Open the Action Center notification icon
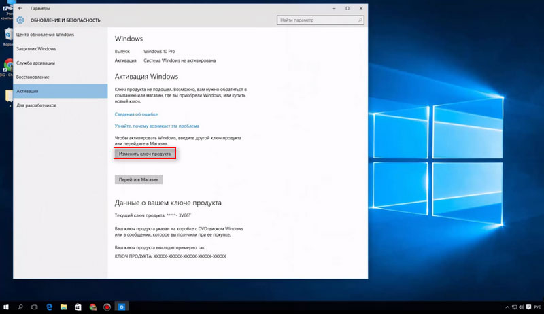Screen dimensions: 544x314 coord(529,307)
